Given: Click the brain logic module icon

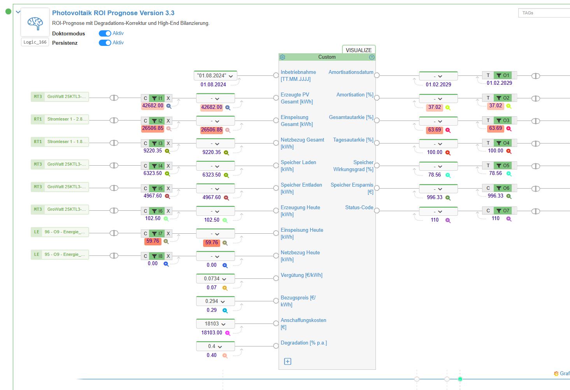Looking at the screenshot, I should click(35, 23).
